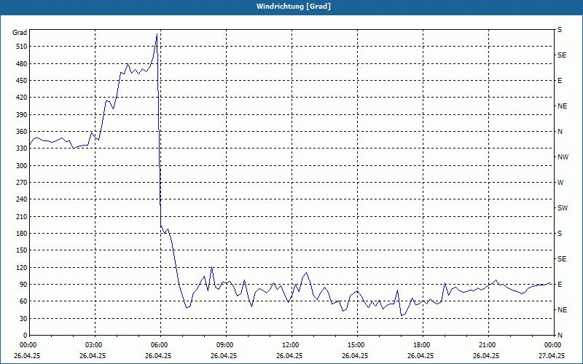Screen dimensions: 583x364
Task: Select the 30 y-axis tick label
Action: (22, 318)
